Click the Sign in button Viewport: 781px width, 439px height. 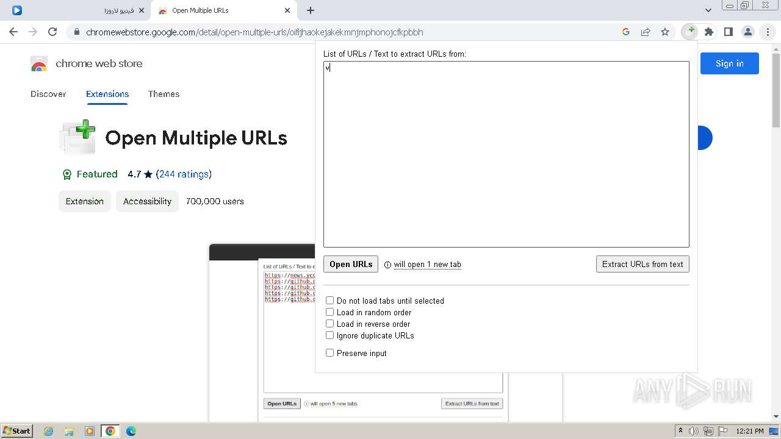point(730,63)
